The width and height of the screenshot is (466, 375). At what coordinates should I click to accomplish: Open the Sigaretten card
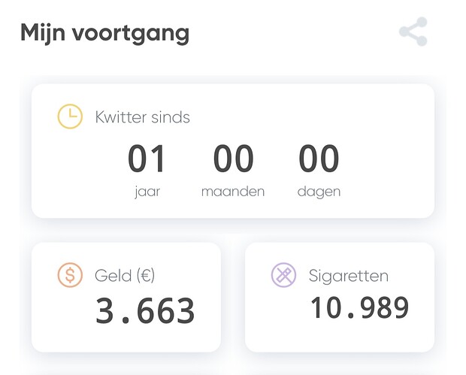(340, 297)
